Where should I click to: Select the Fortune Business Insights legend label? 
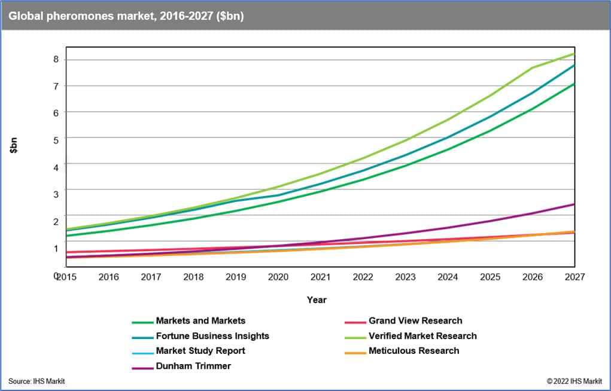pyautogui.click(x=212, y=336)
